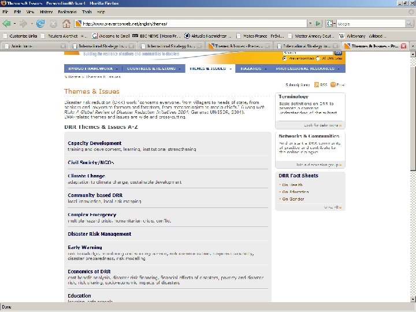
Task: Open the Tools menu
Action: tap(87, 12)
